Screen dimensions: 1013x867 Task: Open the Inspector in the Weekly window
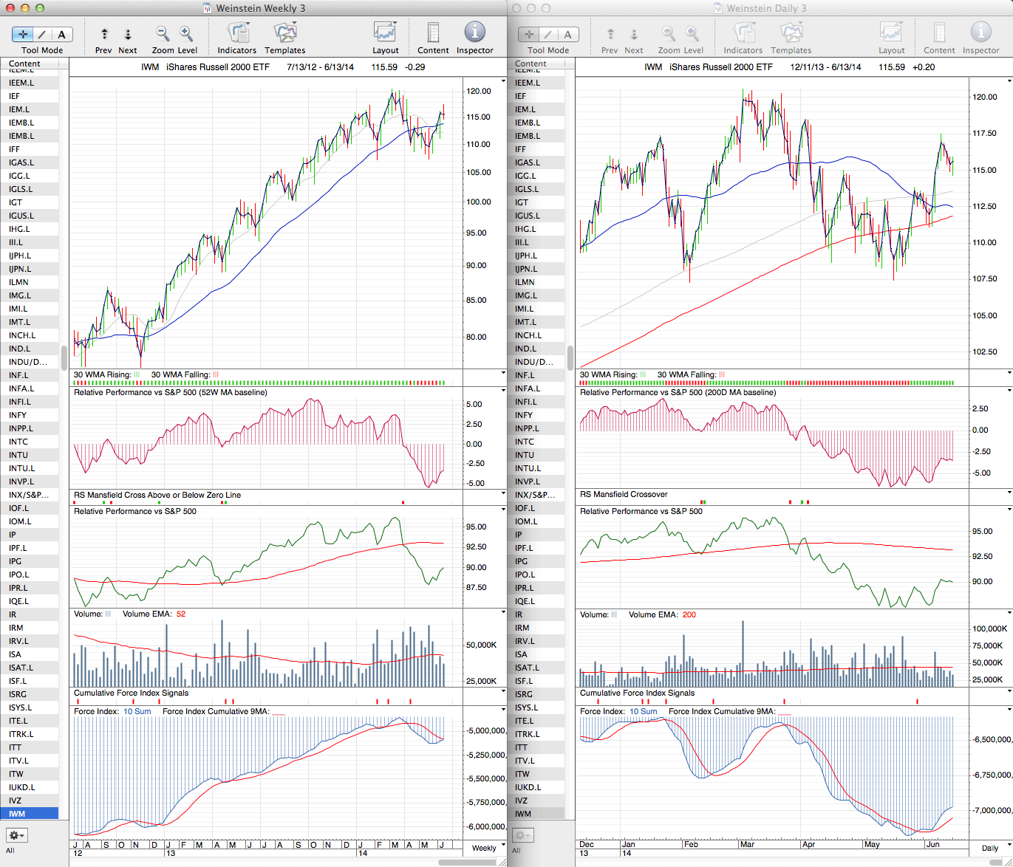[x=474, y=34]
